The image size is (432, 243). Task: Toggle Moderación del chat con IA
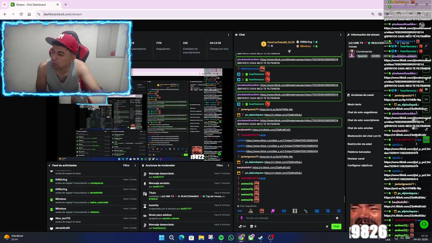coord(364,136)
